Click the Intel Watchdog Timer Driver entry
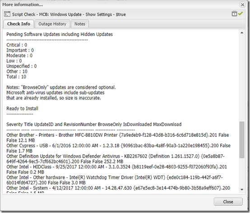 tap(115, 180)
